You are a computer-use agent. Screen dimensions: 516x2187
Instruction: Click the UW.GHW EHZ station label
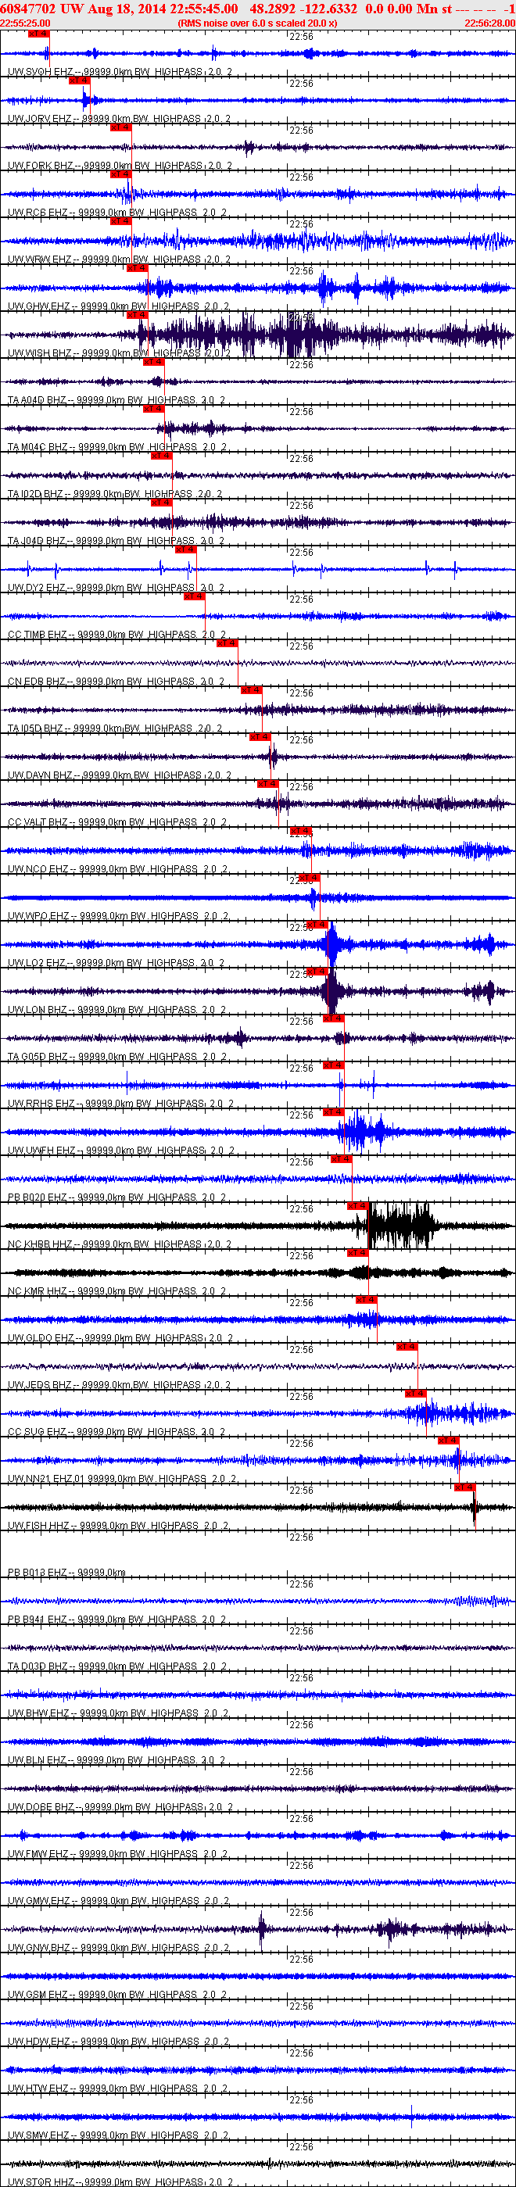click(118, 306)
